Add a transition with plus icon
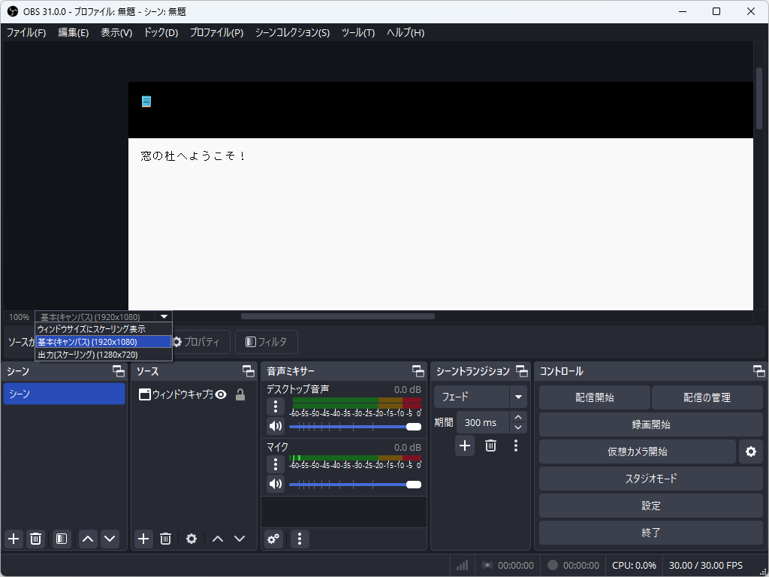 point(465,446)
